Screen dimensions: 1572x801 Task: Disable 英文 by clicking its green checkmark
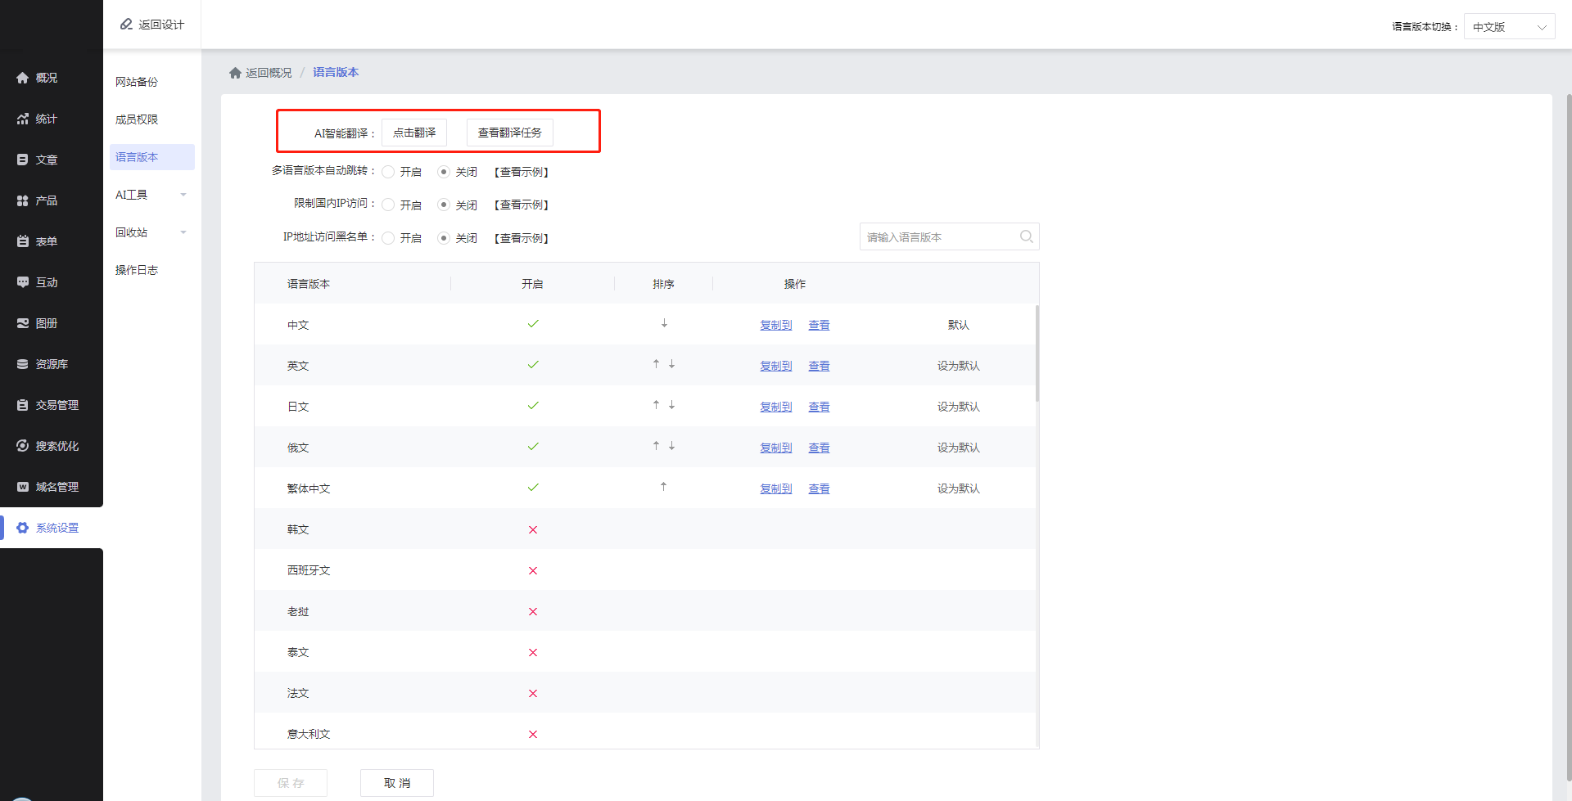[x=533, y=365]
